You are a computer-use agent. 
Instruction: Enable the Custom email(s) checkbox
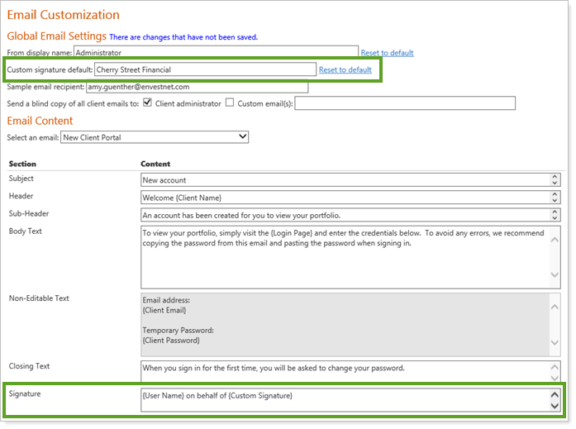coord(230,103)
